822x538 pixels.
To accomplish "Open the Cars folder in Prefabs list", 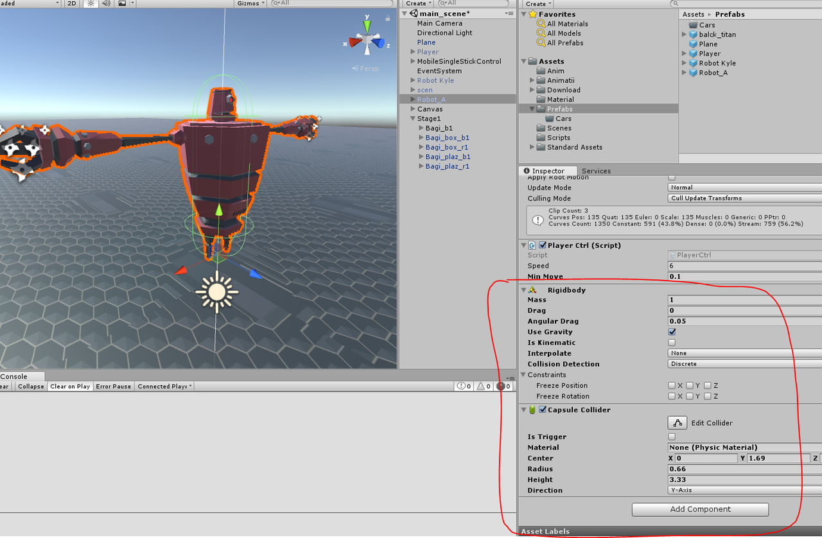I will [707, 25].
